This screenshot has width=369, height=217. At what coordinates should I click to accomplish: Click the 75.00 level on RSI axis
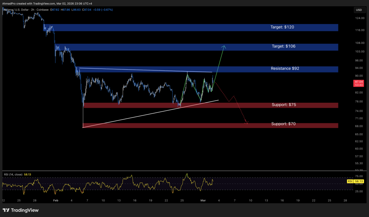point(359,176)
